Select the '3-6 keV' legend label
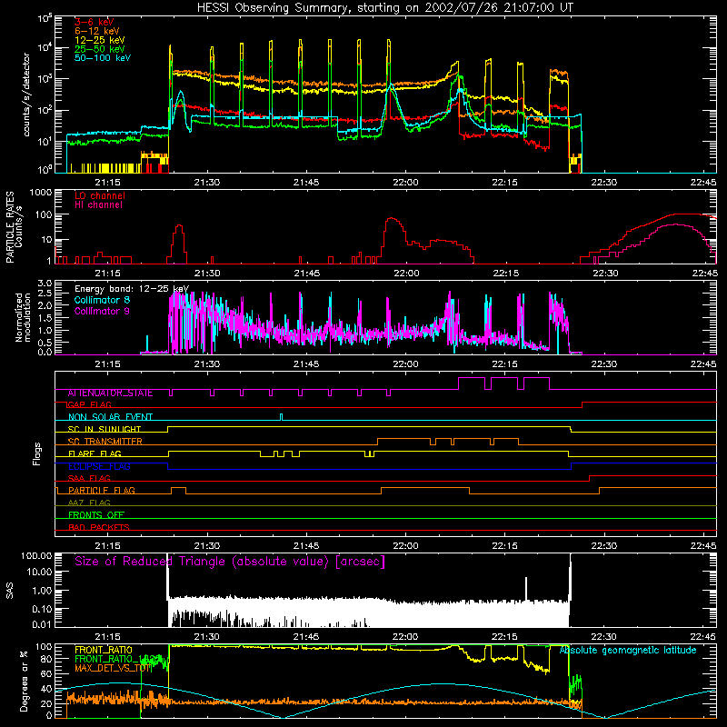 (x=95, y=22)
